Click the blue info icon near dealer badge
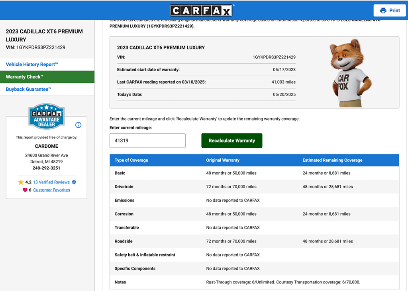Image resolution: width=408 pixels, height=291 pixels. tap(78, 125)
